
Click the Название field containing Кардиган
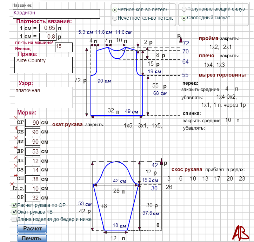pos(56,14)
